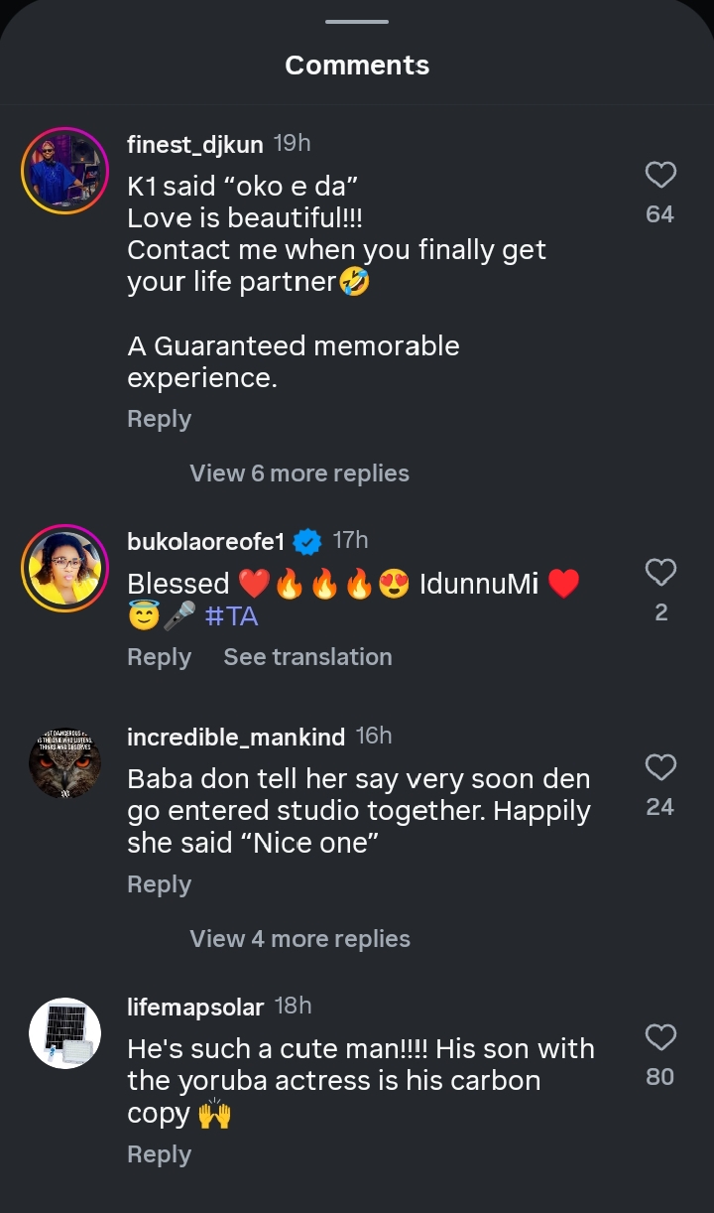Image resolution: width=714 pixels, height=1213 pixels.
Task: Like incredible_mankind's comment
Action: click(660, 767)
